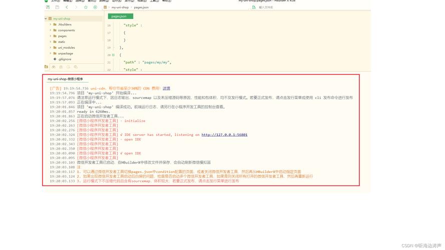Click the file name search input field
This screenshot has width=445, height=250.
(x=280, y=7)
